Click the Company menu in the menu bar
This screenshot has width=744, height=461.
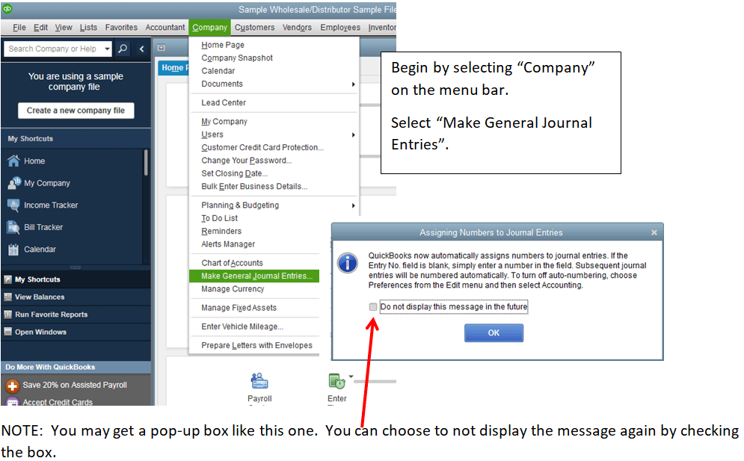(209, 28)
